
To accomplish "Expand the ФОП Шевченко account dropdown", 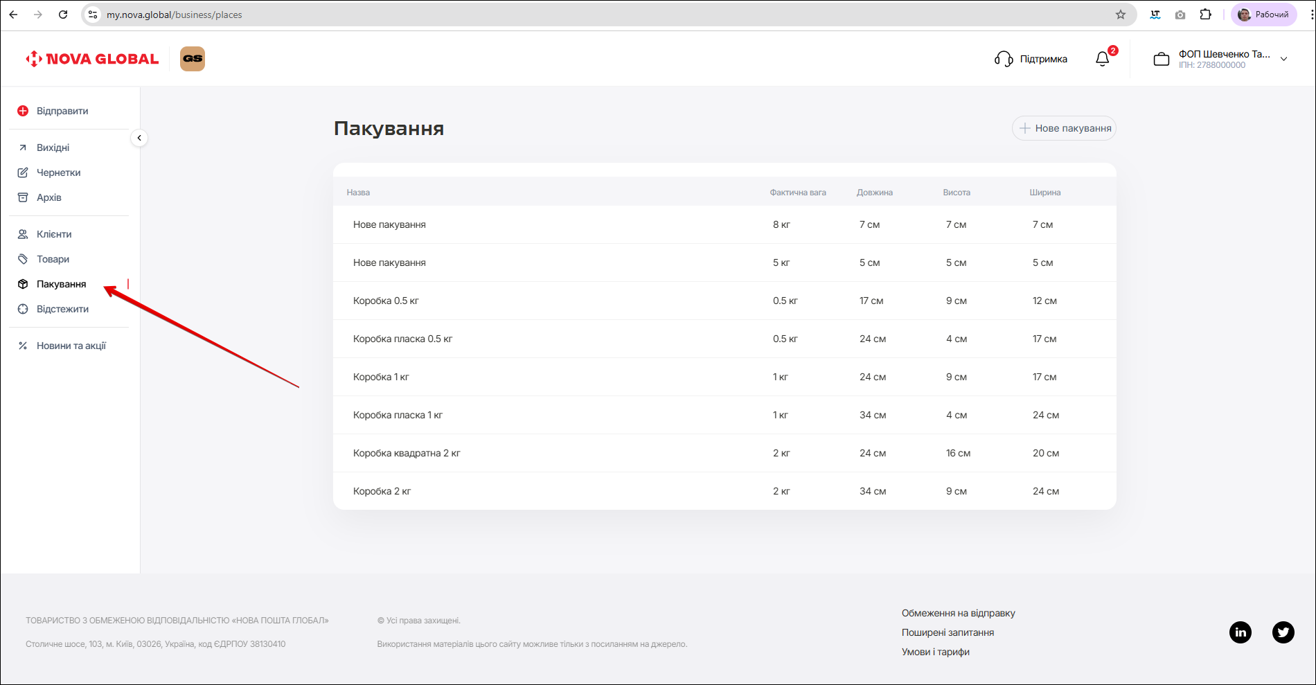I will click(x=1283, y=59).
